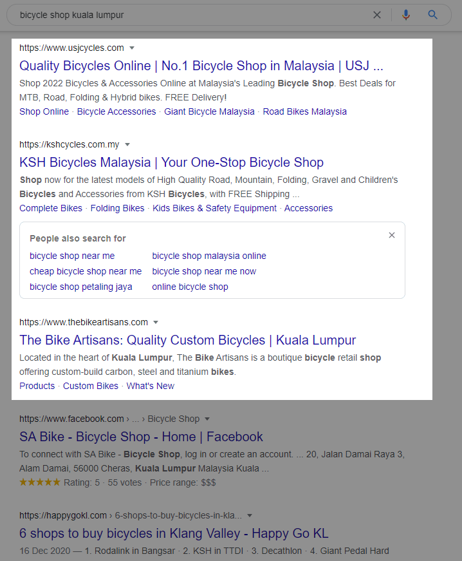This screenshot has height=561, width=462.
Task: Click the microphone voice search icon
Action: click(x=406, y=14)
